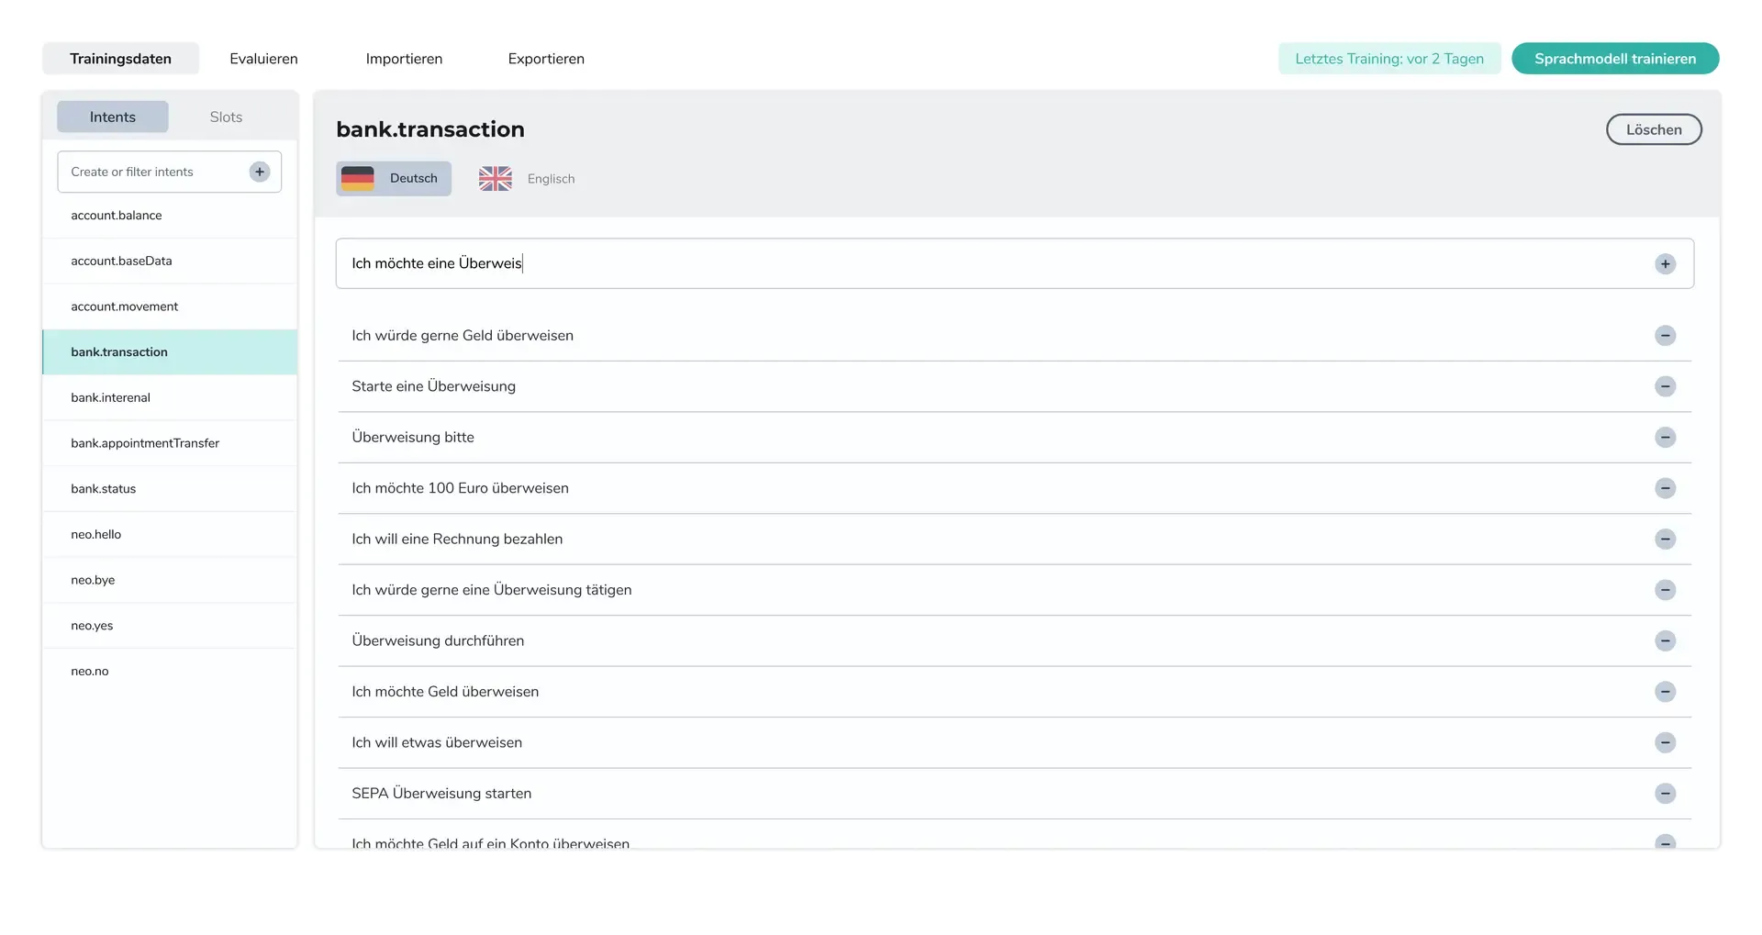Remove 'Ich möchte 100 Euro überweisen' entry
The height and width of the screenshot is (935, 1762).
tap(1665, 488)
